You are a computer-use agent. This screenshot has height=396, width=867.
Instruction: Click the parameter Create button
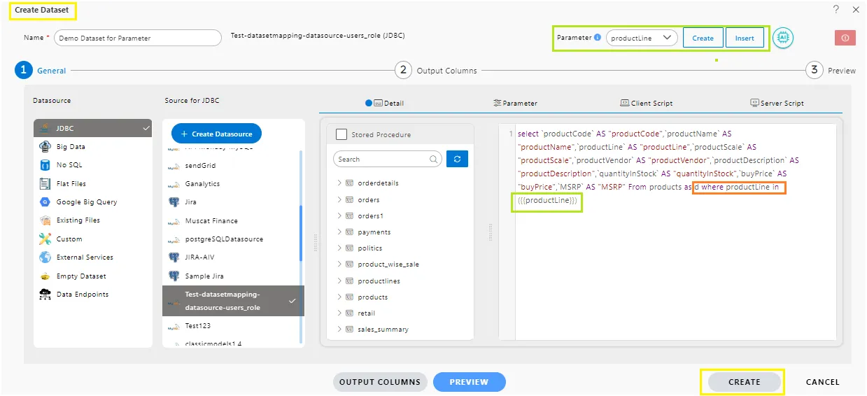coord(703,38)
